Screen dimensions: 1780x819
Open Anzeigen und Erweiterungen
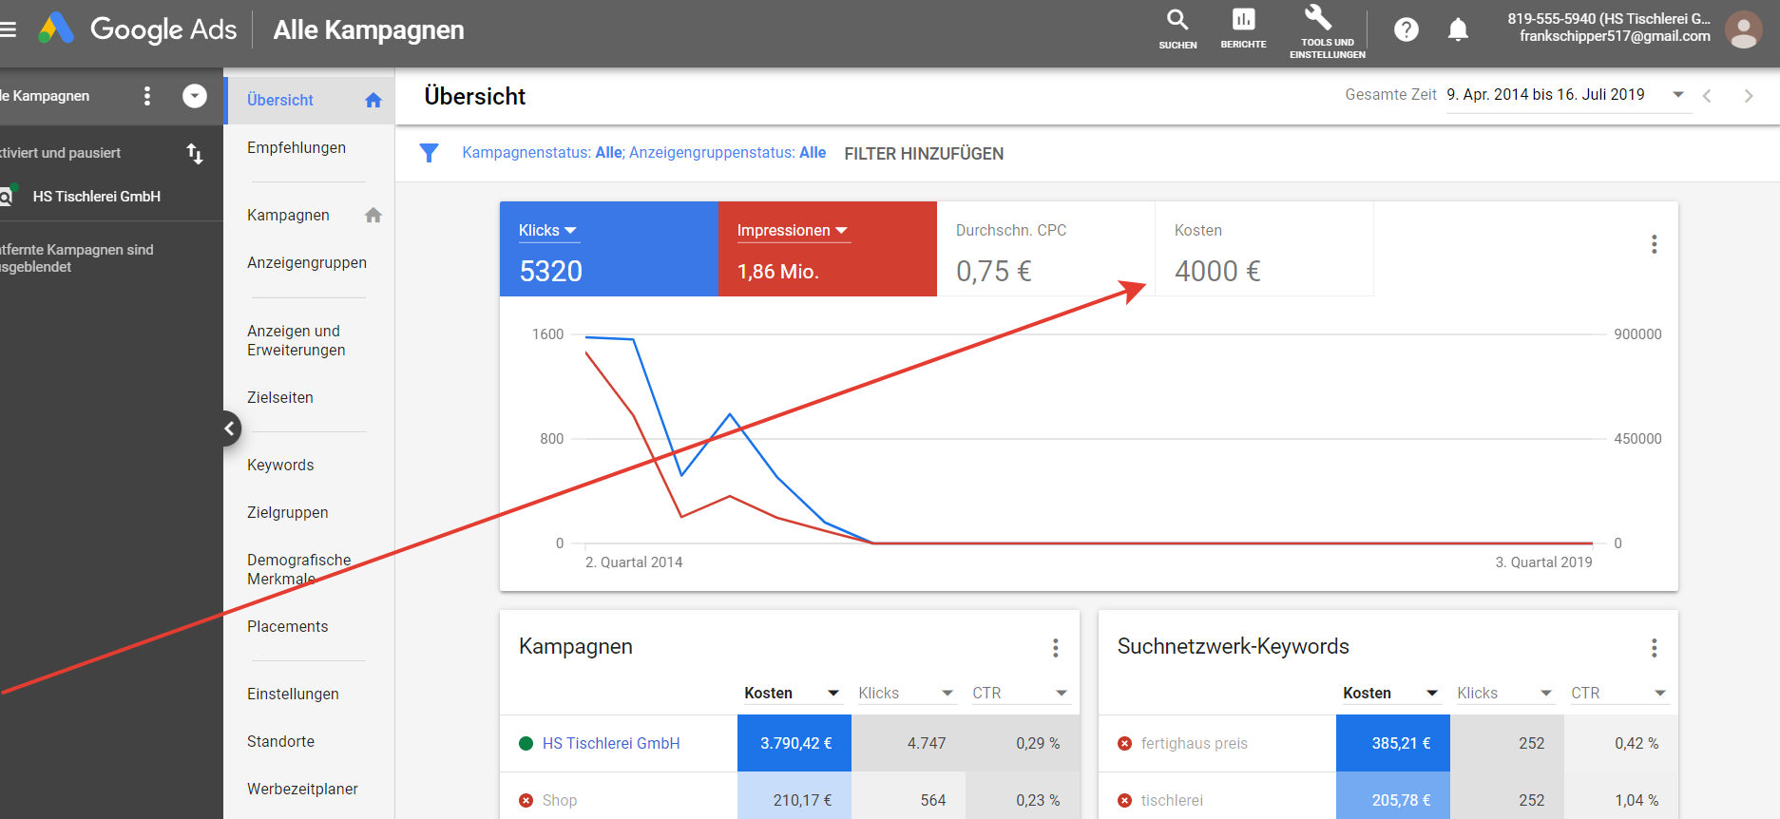[x=297, y=341]
